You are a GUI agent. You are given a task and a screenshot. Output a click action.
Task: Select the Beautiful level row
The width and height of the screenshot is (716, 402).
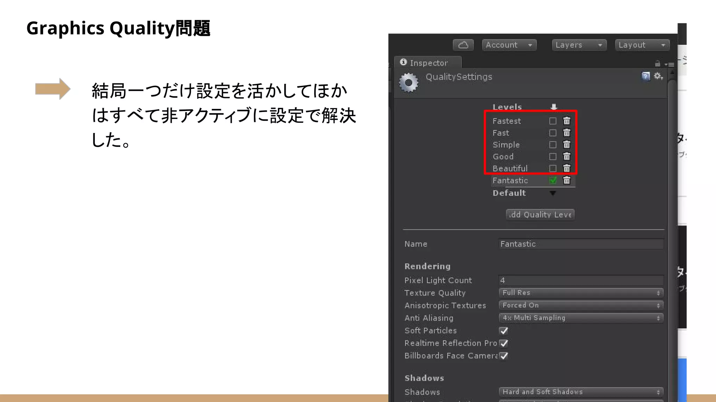[533, 169]
